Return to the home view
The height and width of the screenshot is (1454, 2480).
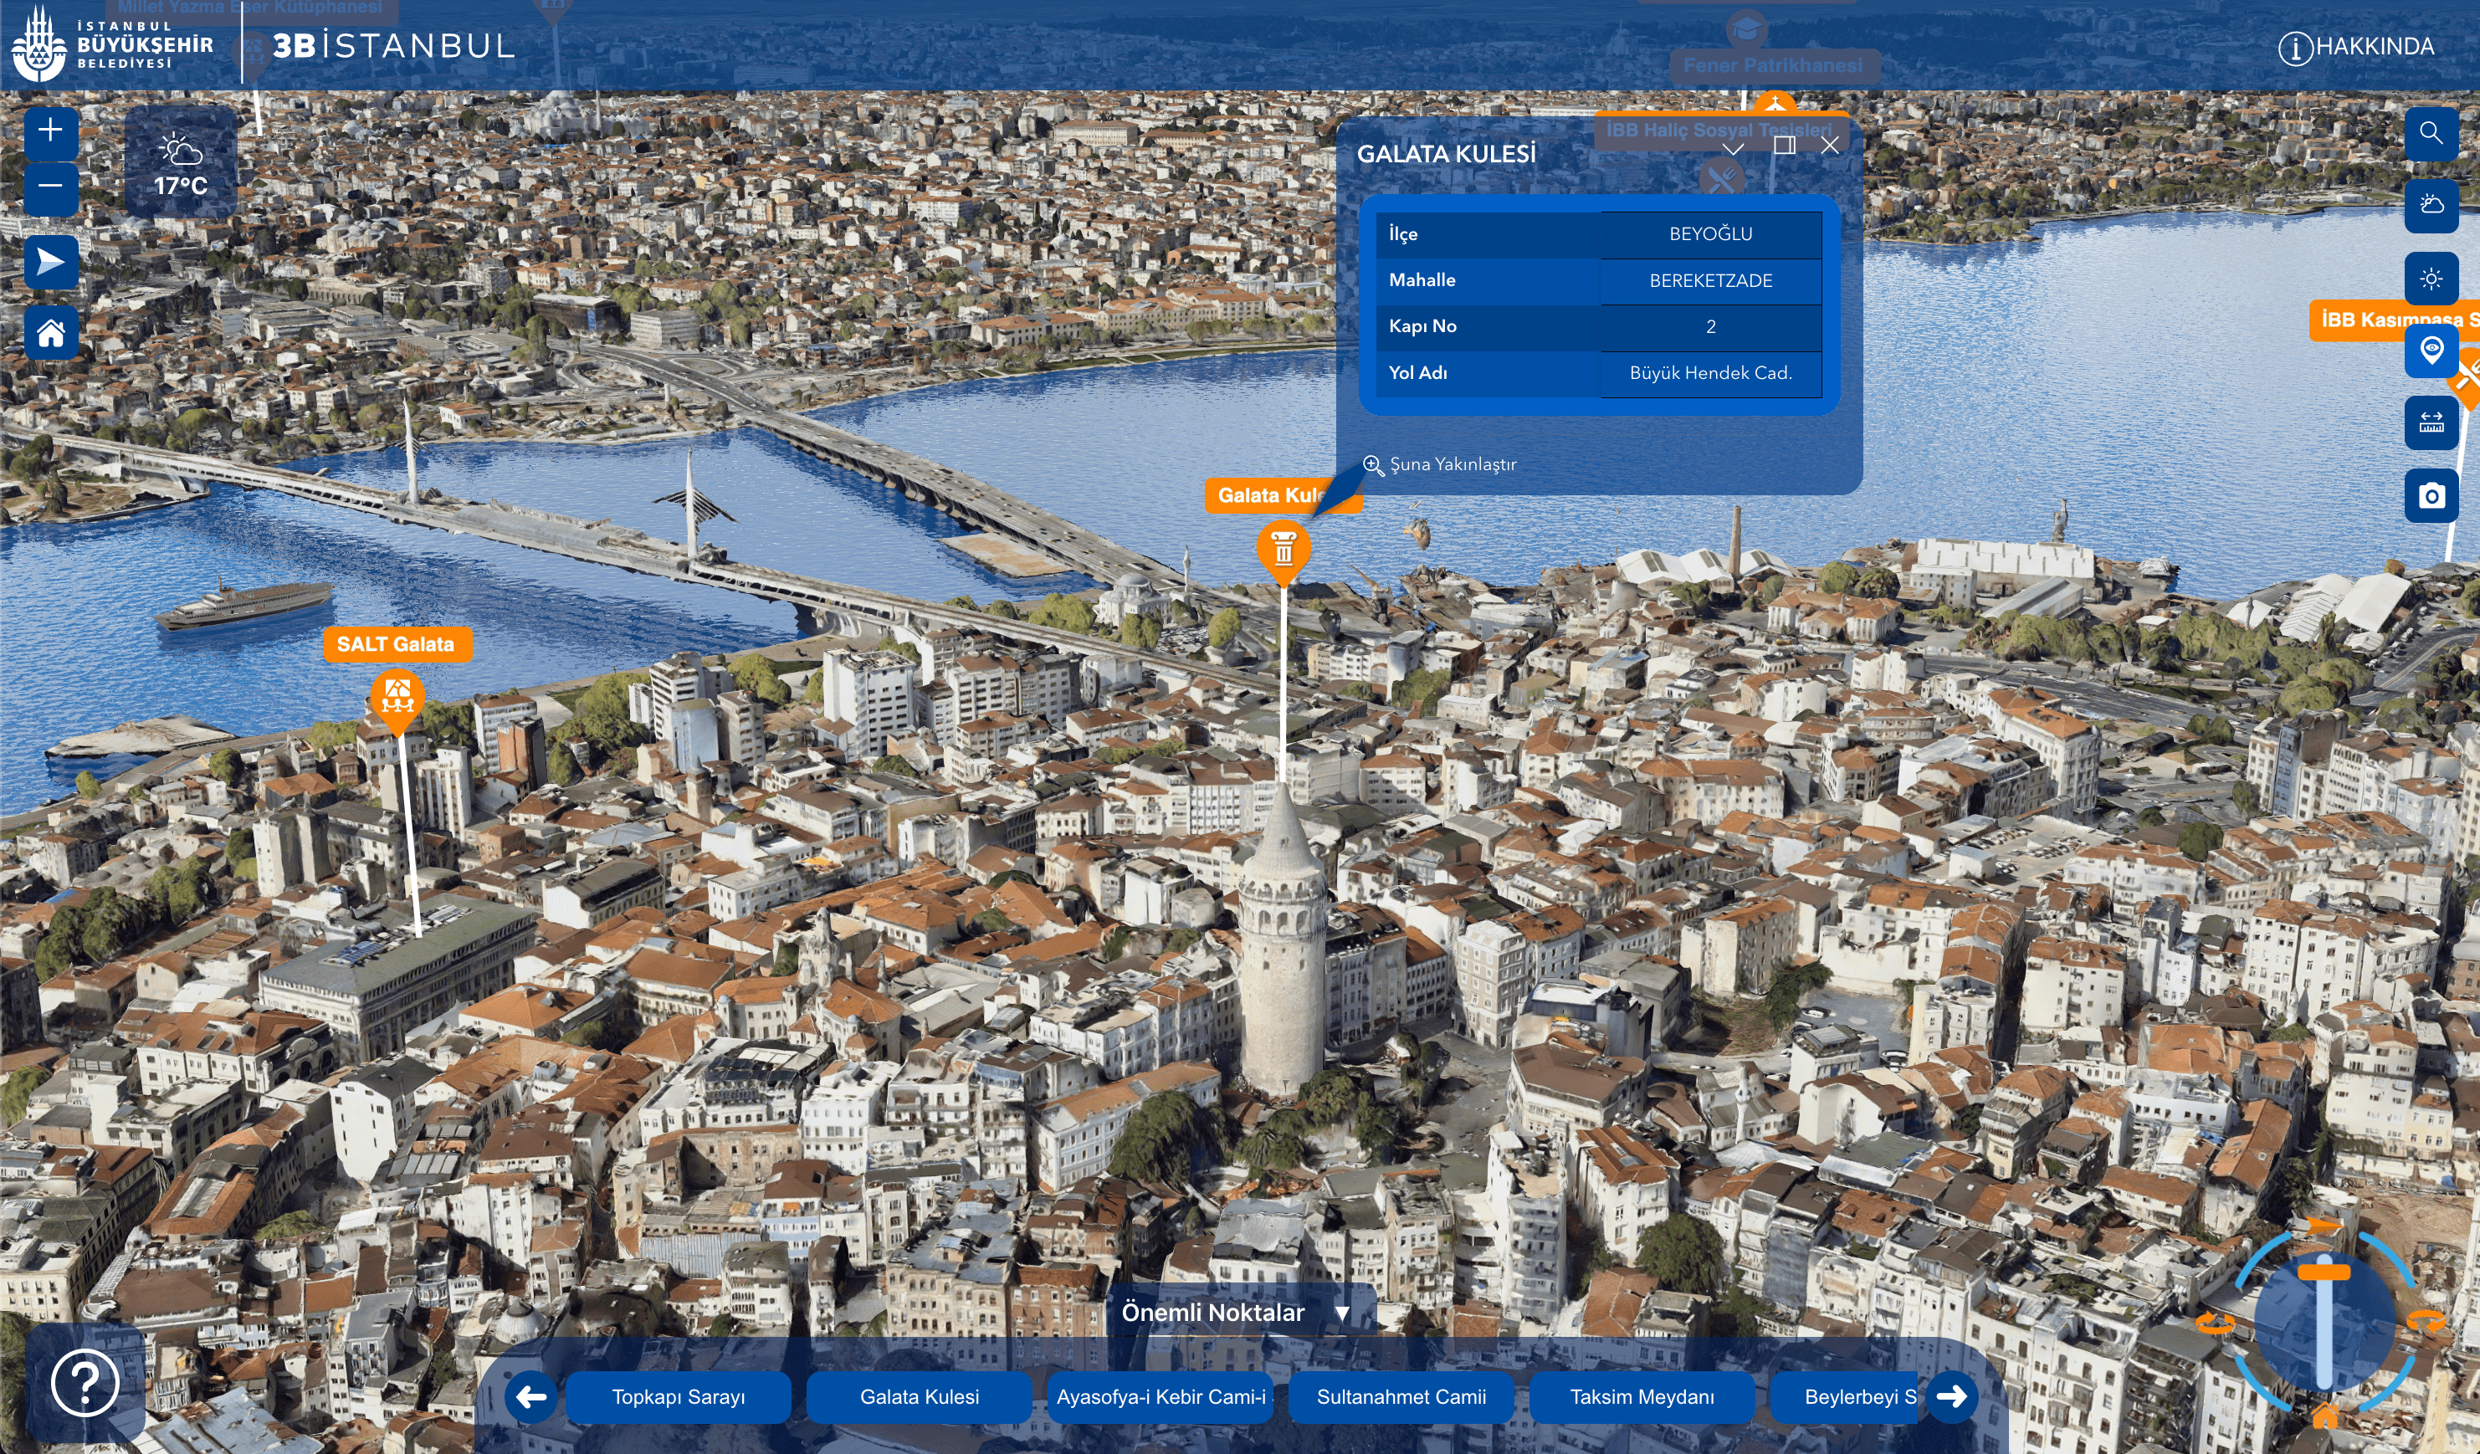tap(51, 334)
